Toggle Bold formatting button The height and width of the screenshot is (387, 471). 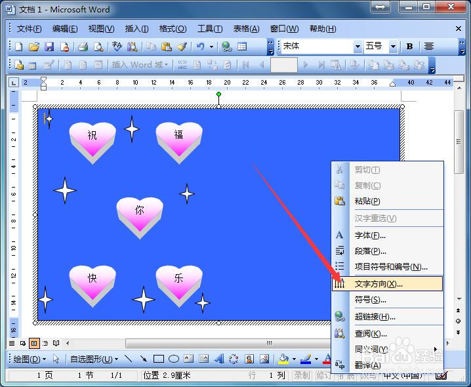point(409,47)
